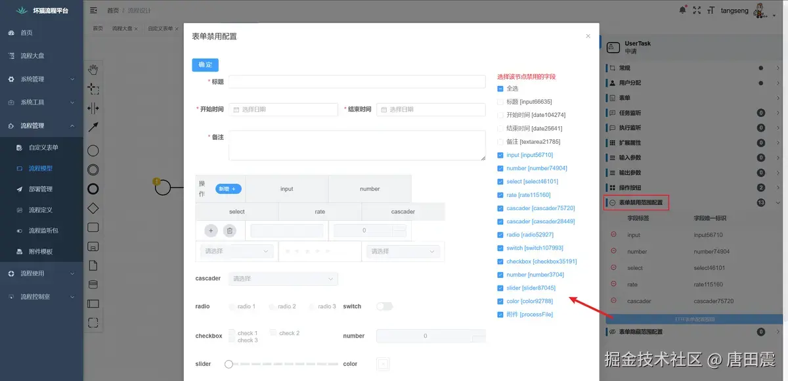Open 流程大盘 in the left sidebar
This screenshot has width=788, height=381.
[41, 56]
